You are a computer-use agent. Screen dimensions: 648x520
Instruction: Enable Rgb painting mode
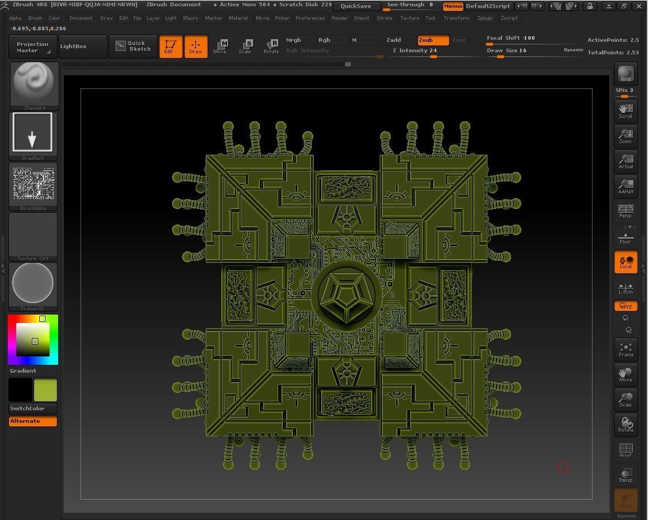tap(333, 40)
